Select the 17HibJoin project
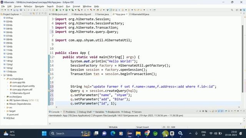Viewport: 246px width, 138px height. (11, 72)
